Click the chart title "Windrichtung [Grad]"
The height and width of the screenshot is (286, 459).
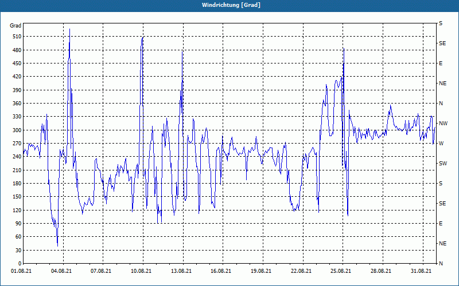(231, 5)
